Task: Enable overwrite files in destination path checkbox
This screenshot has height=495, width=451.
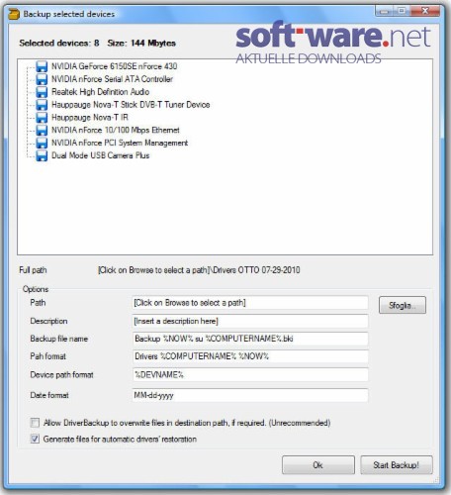Action: (x=35, y=423)
